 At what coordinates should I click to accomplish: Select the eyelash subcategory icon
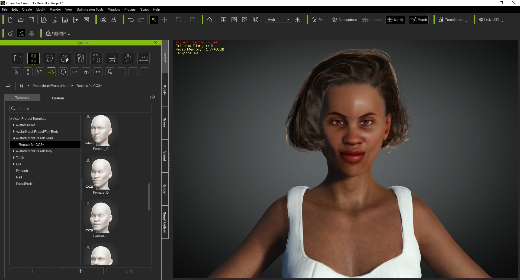coord(98,72)
